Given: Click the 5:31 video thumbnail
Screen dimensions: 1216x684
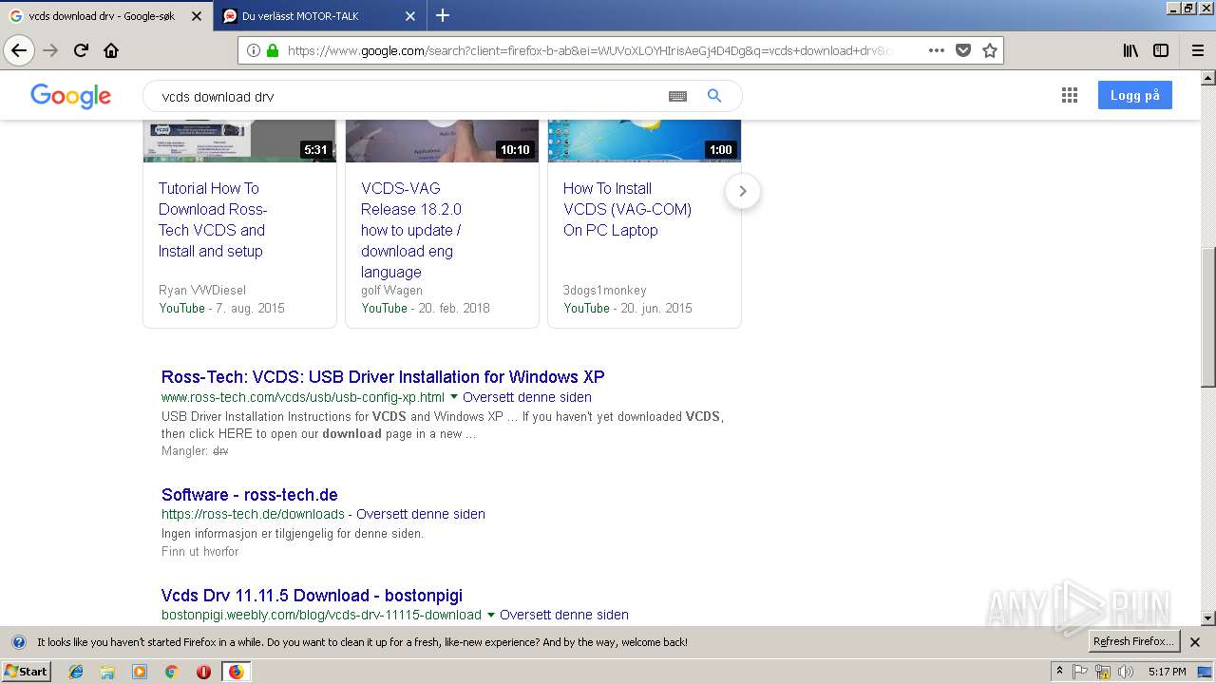Looking at the screenshot, I should (x=239, y=141).
